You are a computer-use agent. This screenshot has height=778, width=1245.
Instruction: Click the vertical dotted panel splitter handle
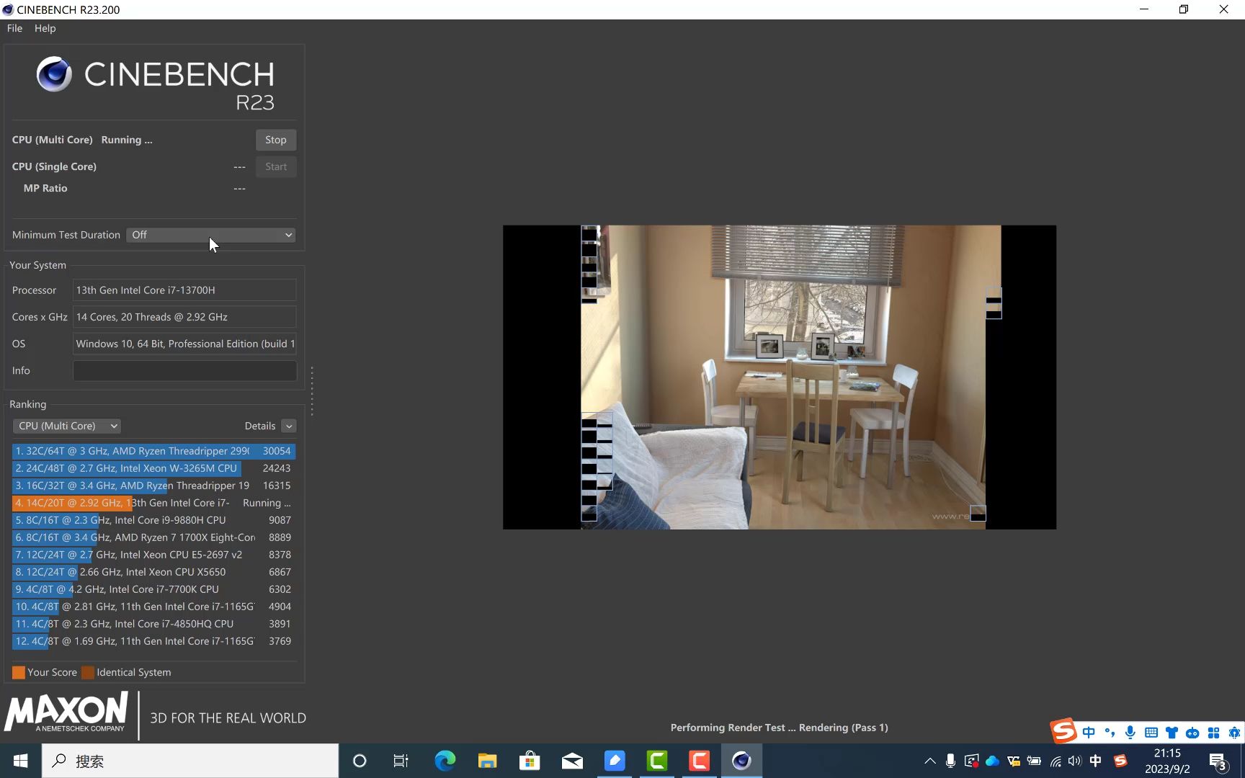pyautogui.click(x=312, y=391)
